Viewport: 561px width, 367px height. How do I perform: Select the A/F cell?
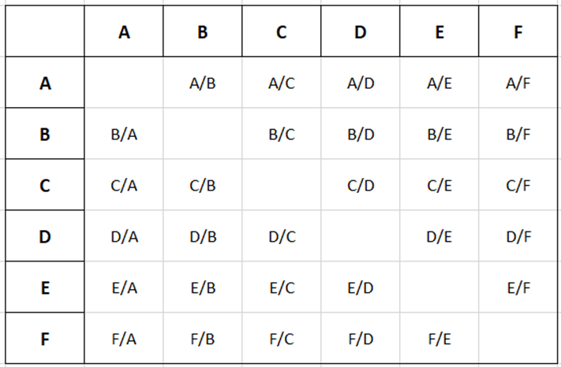pyautogui.click(x=518, y=83)
